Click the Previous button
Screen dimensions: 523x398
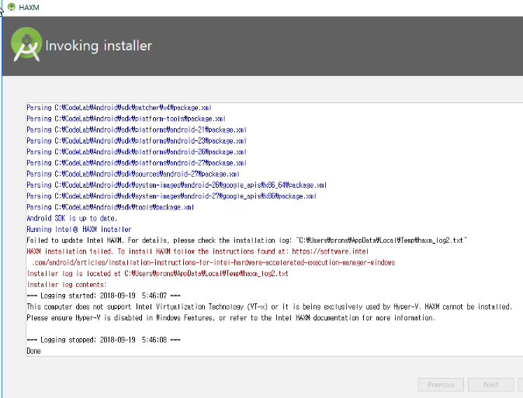tap(441, 385)
